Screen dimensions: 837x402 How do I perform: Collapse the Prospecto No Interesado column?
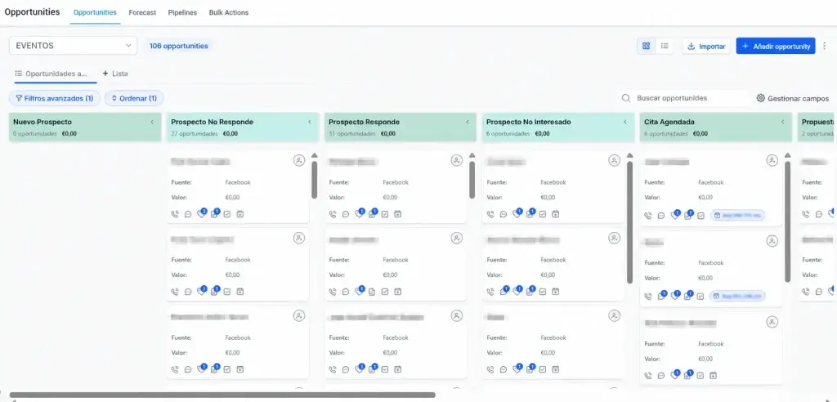pyautogui.click(x=625, y=123)
